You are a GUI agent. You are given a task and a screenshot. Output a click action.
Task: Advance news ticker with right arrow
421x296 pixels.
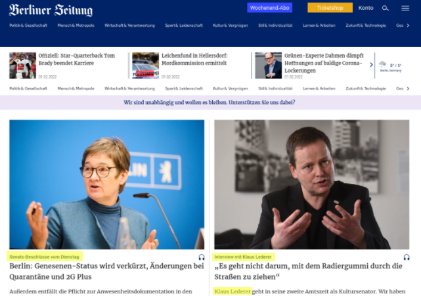(371, 65)
